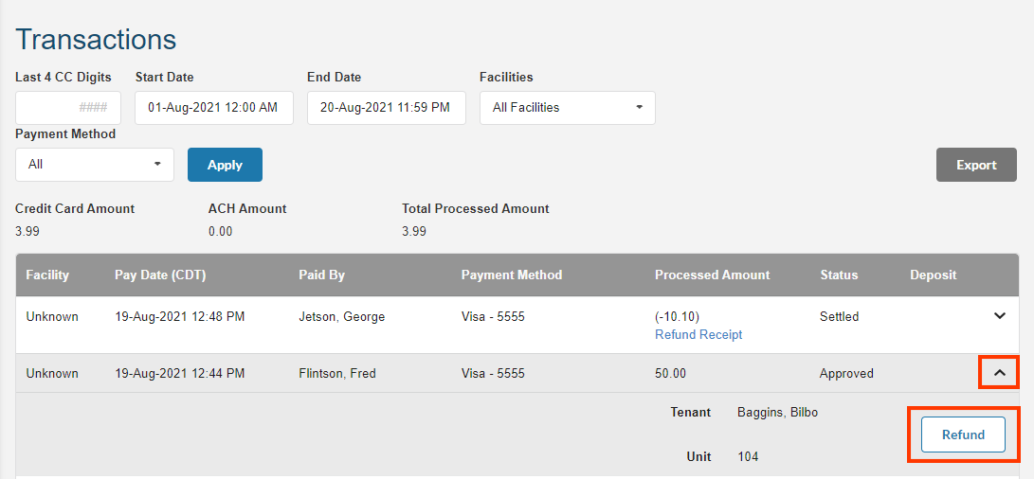Screen dimensions: 1034x479
Task: Sort by Payment Method column header
Action: (x=512, y=275)
